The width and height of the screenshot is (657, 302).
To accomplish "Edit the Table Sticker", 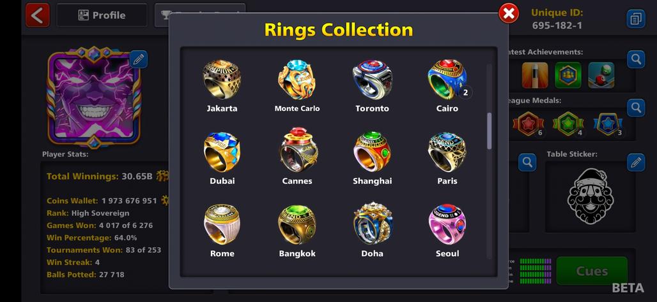I will [636, 162].
